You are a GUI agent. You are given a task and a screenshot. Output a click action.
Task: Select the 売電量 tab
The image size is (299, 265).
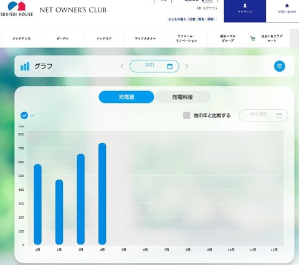click(126, 97)
